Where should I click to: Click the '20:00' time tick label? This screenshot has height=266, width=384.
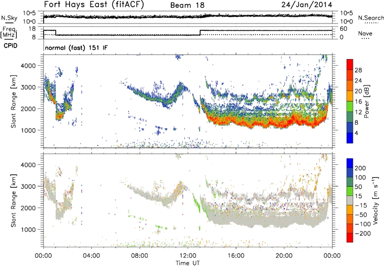point(284,256)
